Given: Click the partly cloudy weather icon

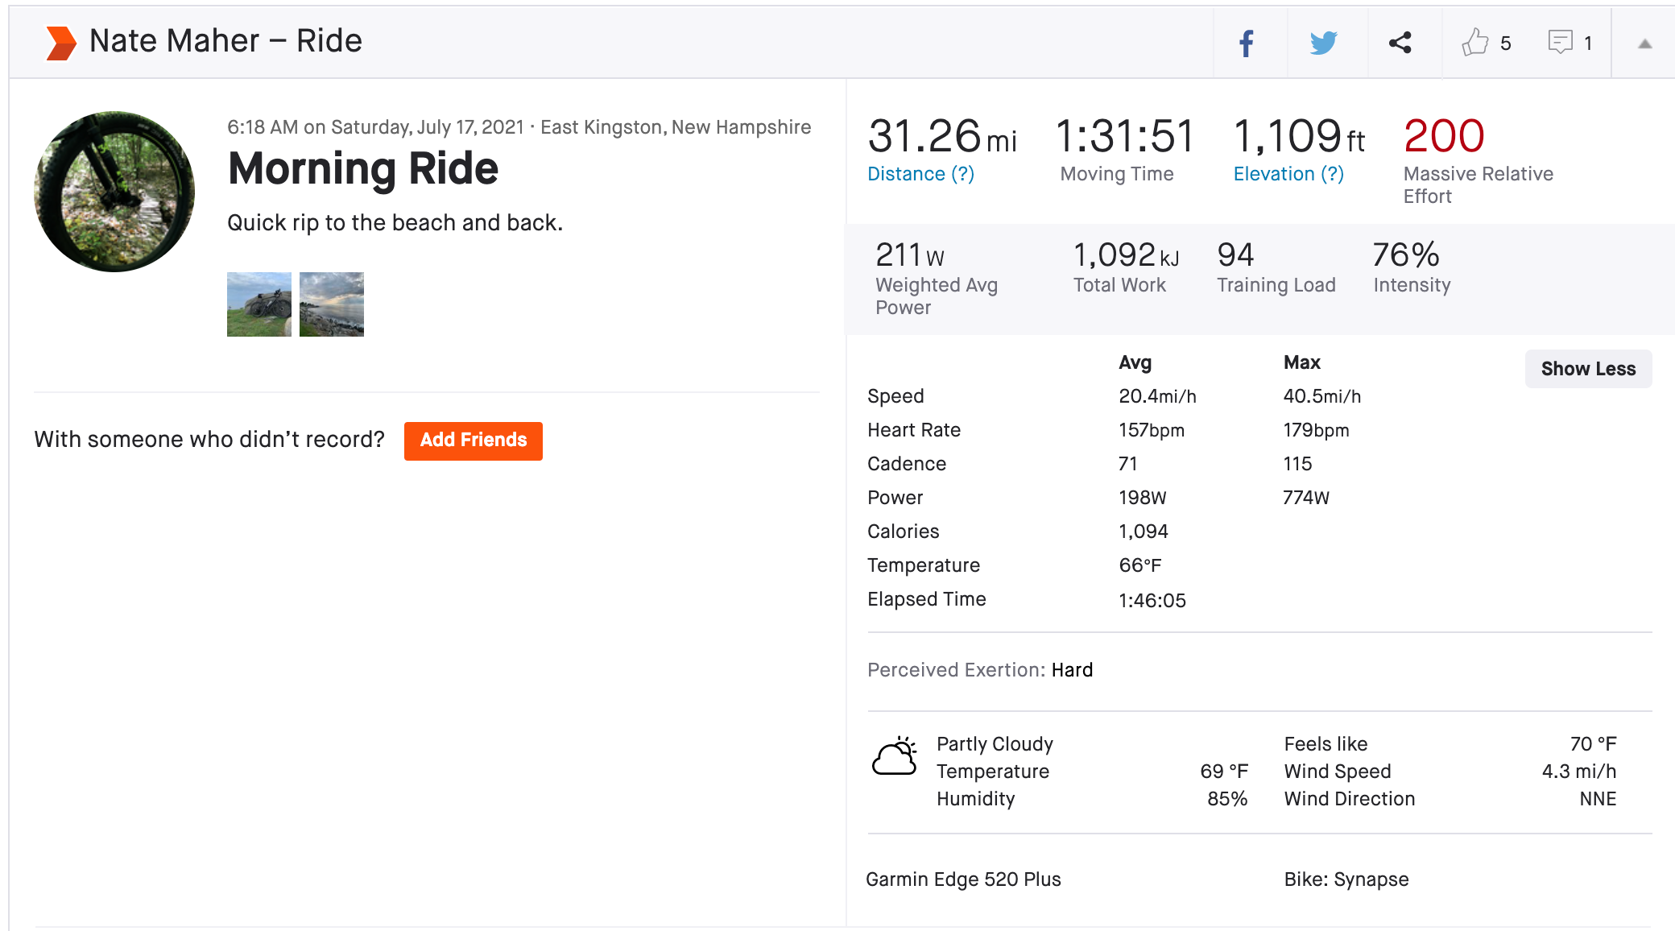Looking at the screenshot, I should (895, 756).
